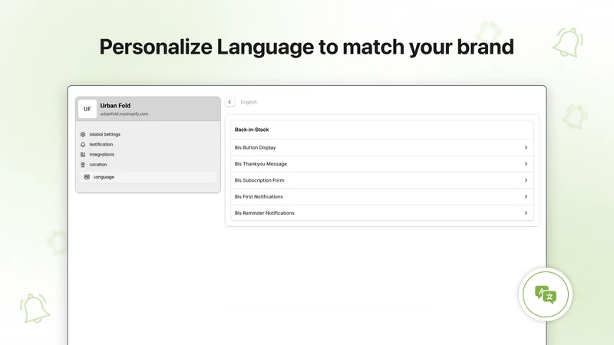Click the Integrations icon in sidebar
614x345 pixels.
click(83, 155)
